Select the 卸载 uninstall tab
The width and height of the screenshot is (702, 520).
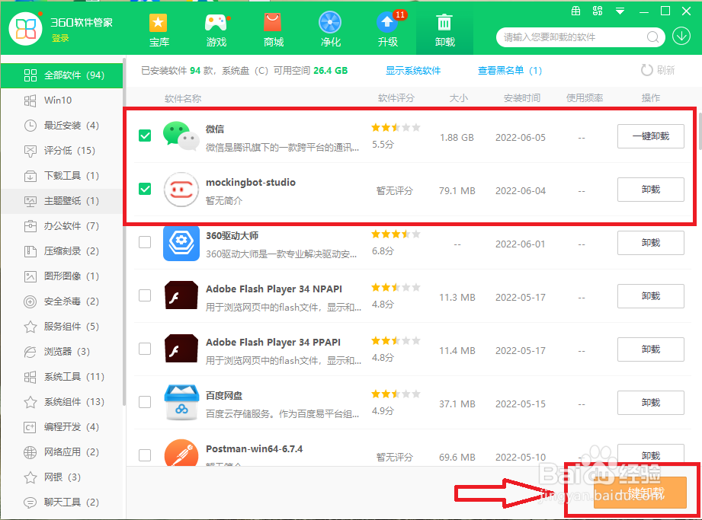(x=444, y=30)
